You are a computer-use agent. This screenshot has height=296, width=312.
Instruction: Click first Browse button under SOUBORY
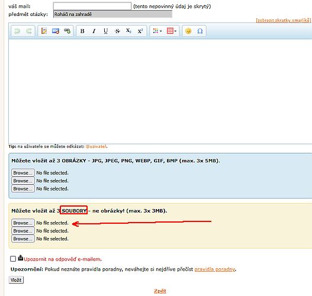click(x=23, y=223)
